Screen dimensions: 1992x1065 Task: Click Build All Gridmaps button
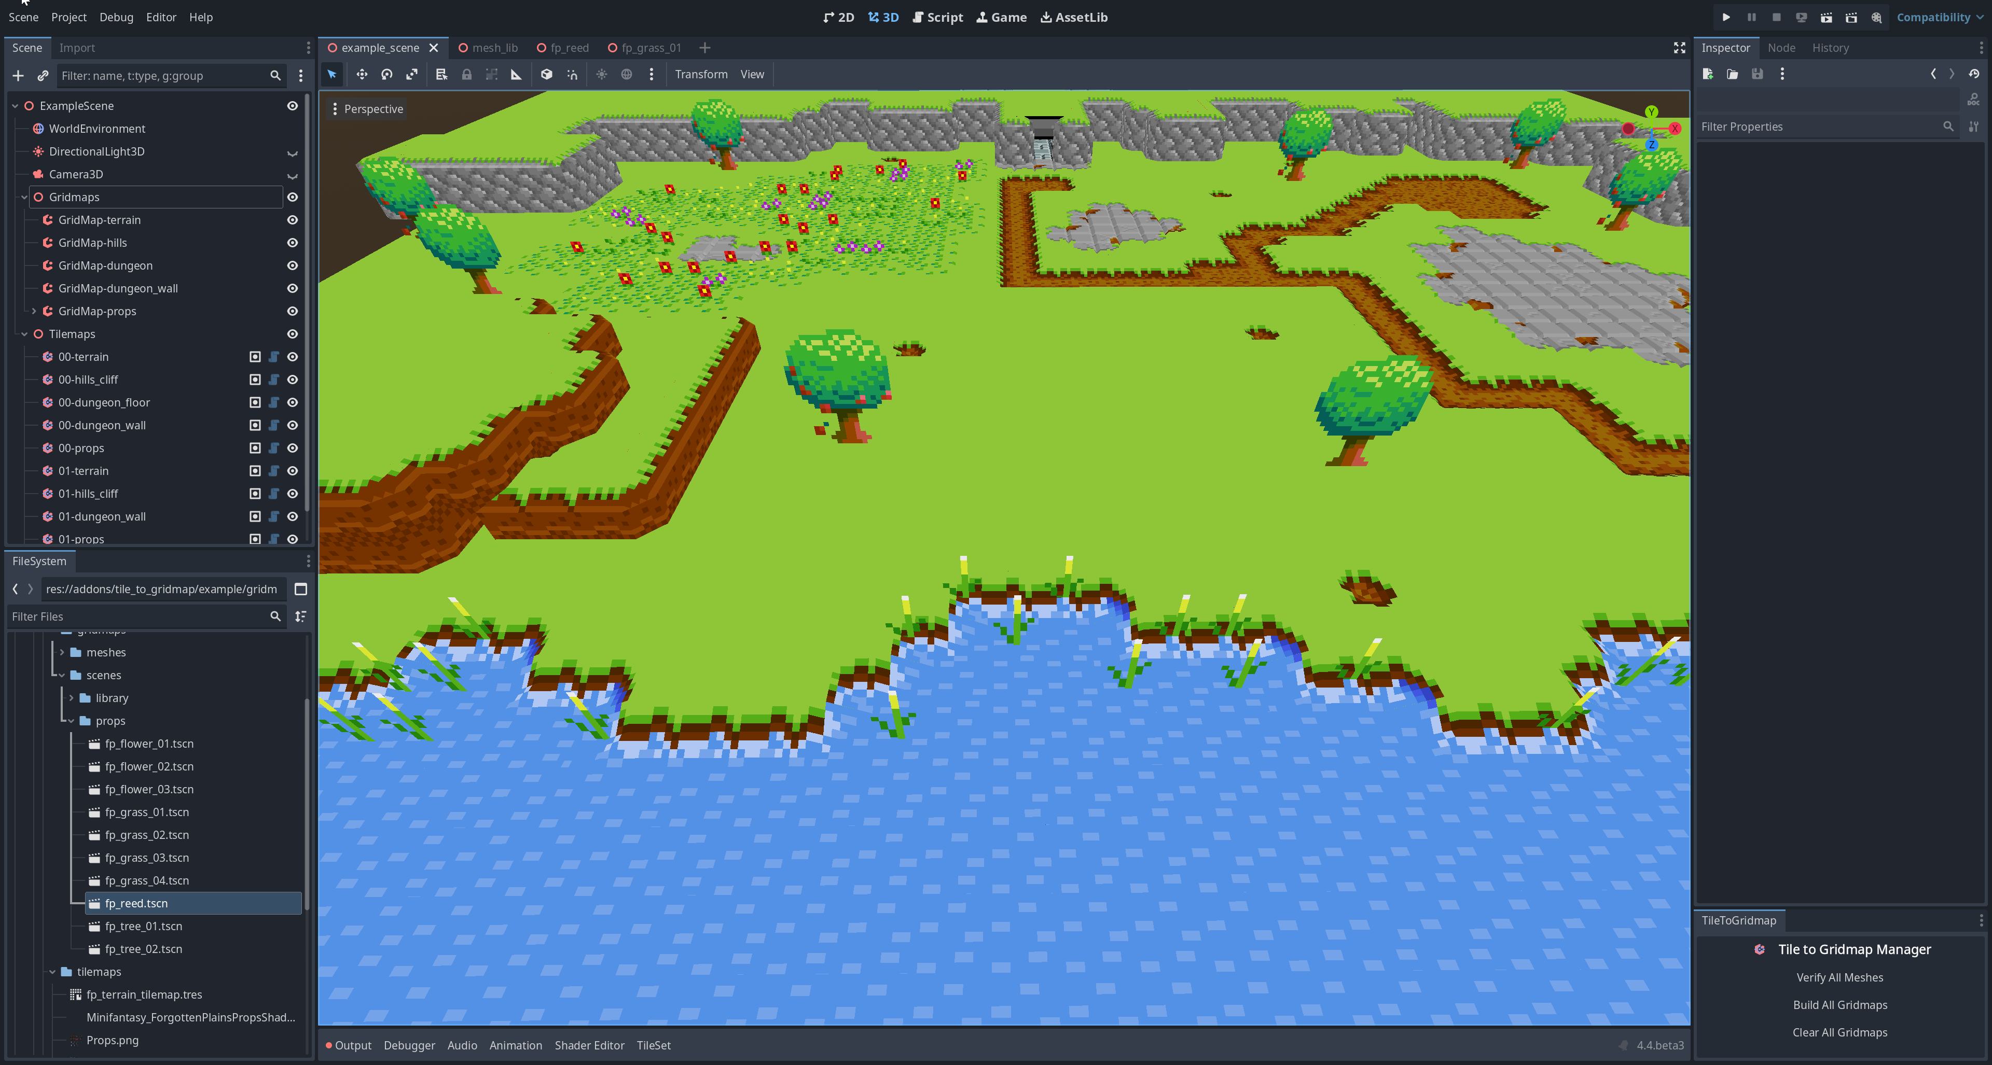[1839, 1005]
